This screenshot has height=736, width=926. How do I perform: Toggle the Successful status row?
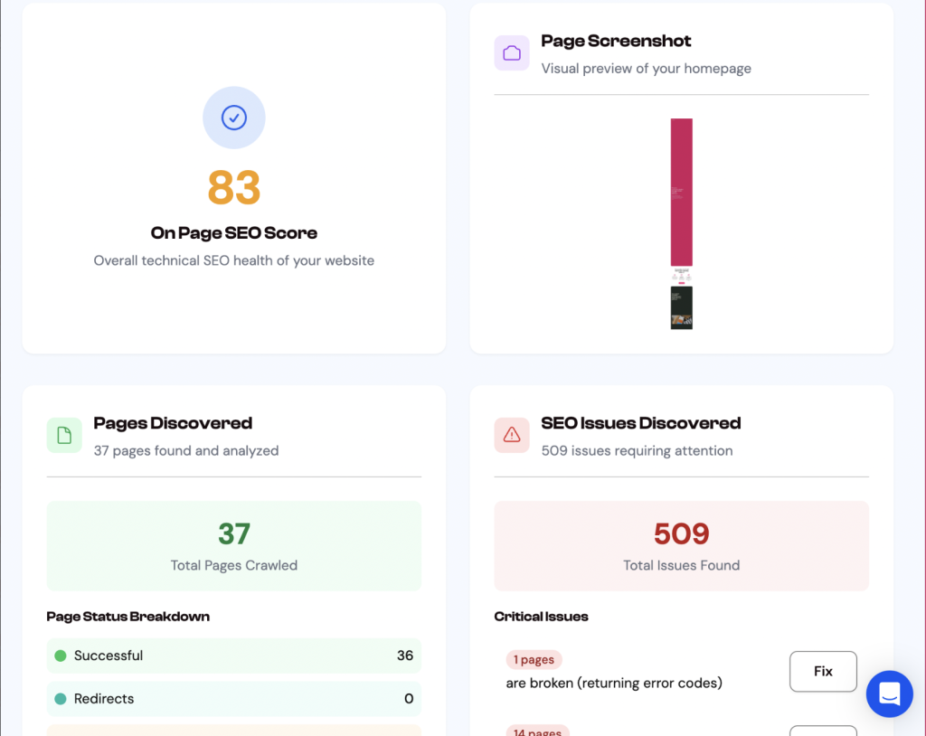[x=233, y=656]
